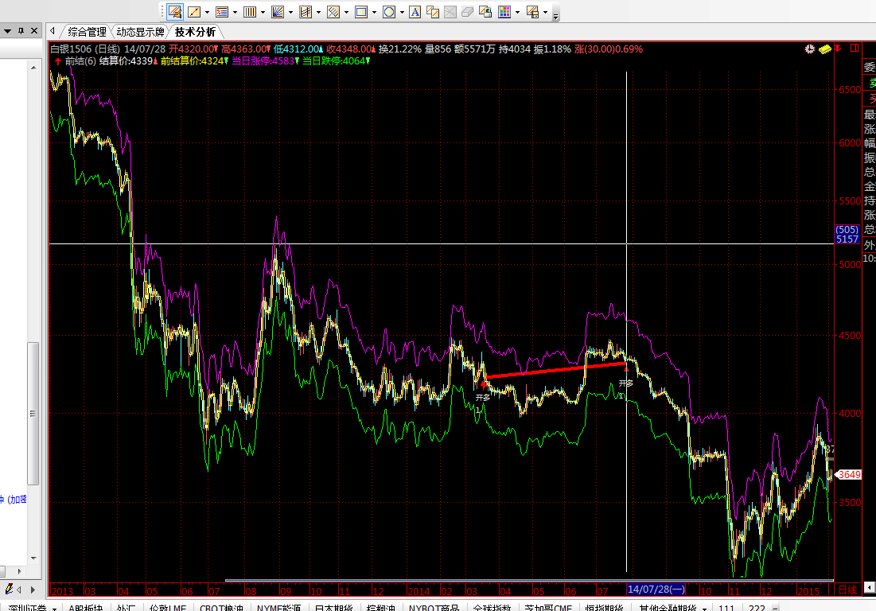
Task: Click the 白银1506 (日线) contract title
Action: (x=85, y=49)
